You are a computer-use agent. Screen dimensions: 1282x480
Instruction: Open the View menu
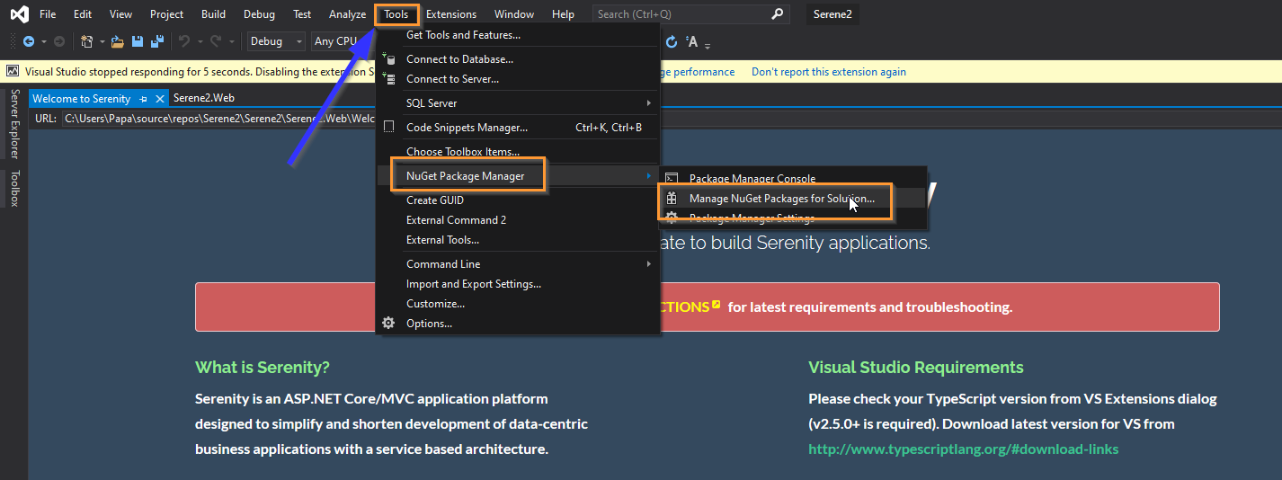(x=120, y=14)
